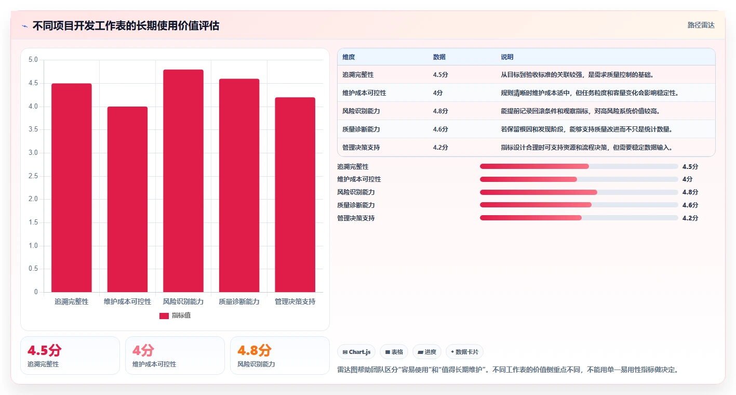
Task: Click the 风险识别能力 progress bar
Action: tap(579, 192)
